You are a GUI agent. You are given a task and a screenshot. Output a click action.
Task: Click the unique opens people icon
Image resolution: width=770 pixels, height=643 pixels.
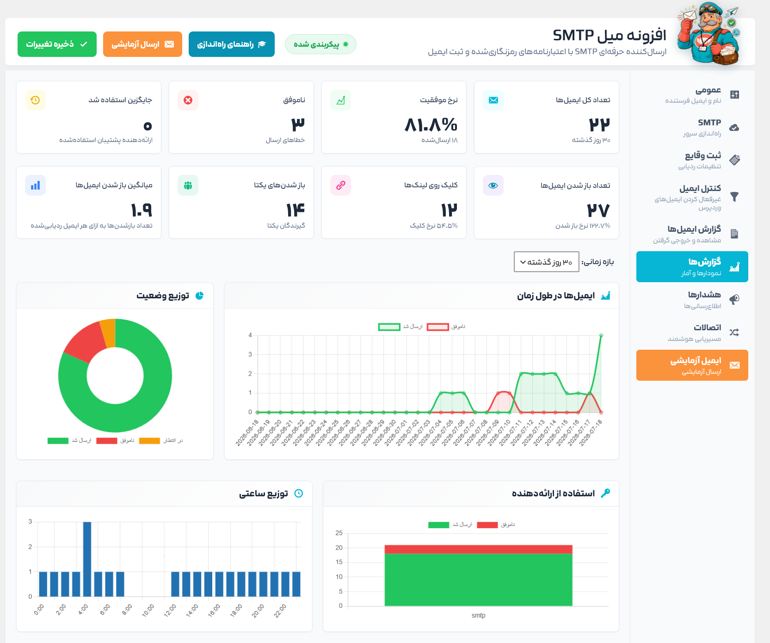point(188,185)
